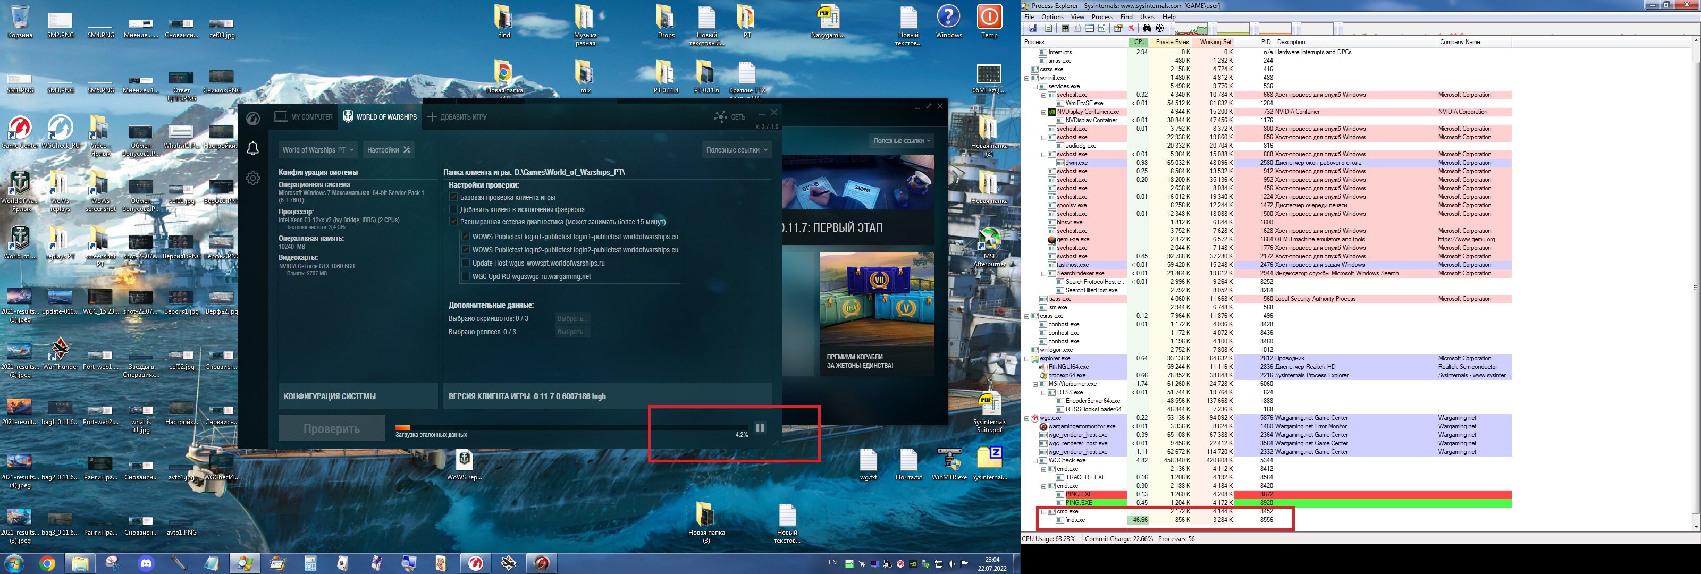The image size is (1701, 574).
Task: Open Полезные ссылки dropdown in Game Center window
Action: tap(902, 141)
